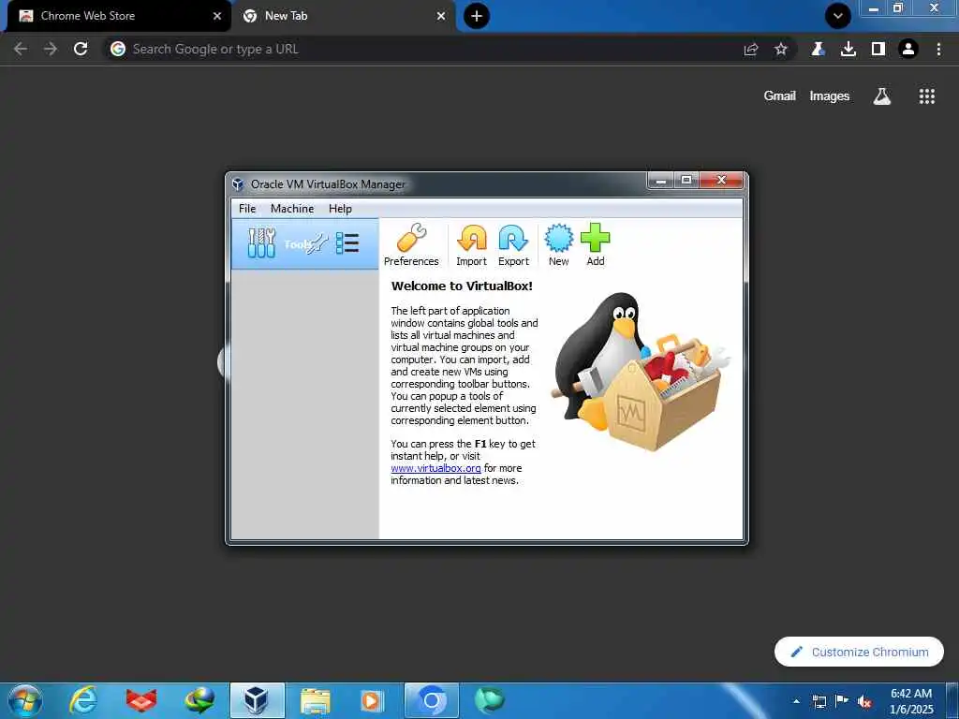The width and height of the screenshot is (959, 719).
Task: Create a New virtual machine
Action: coord(558,244)
